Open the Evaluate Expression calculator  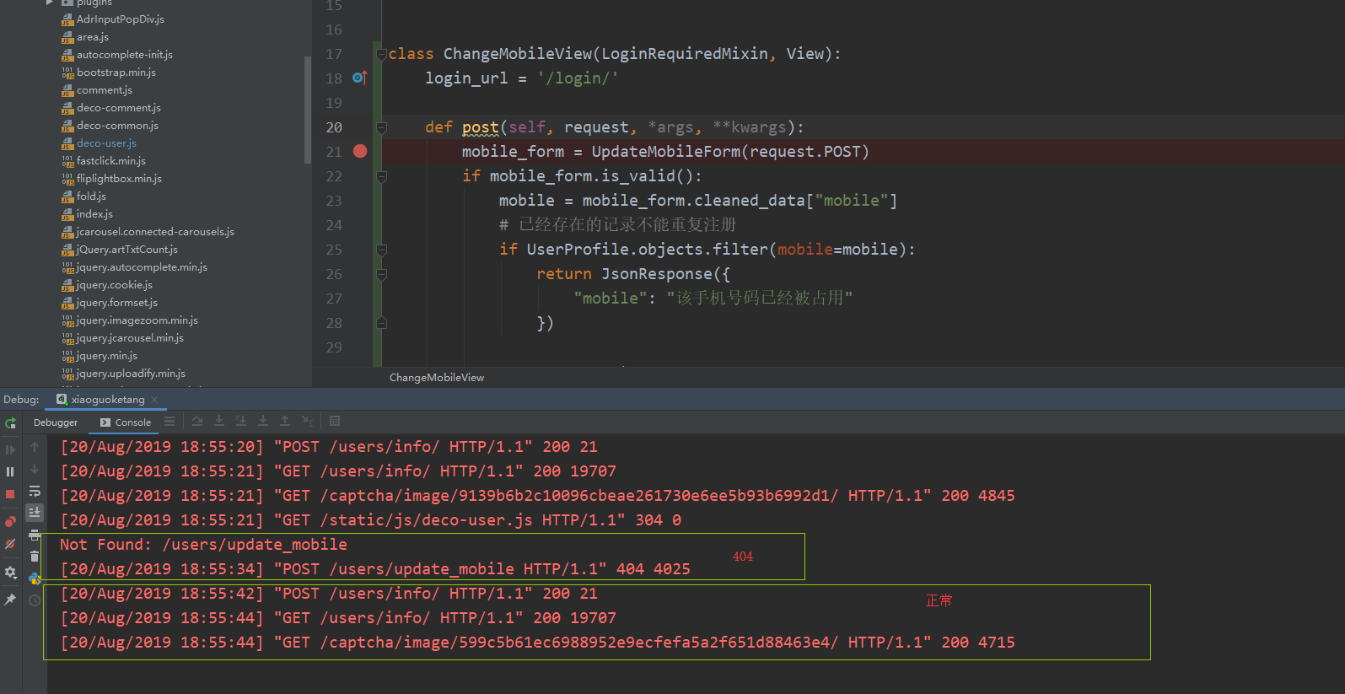click(335, 422)
